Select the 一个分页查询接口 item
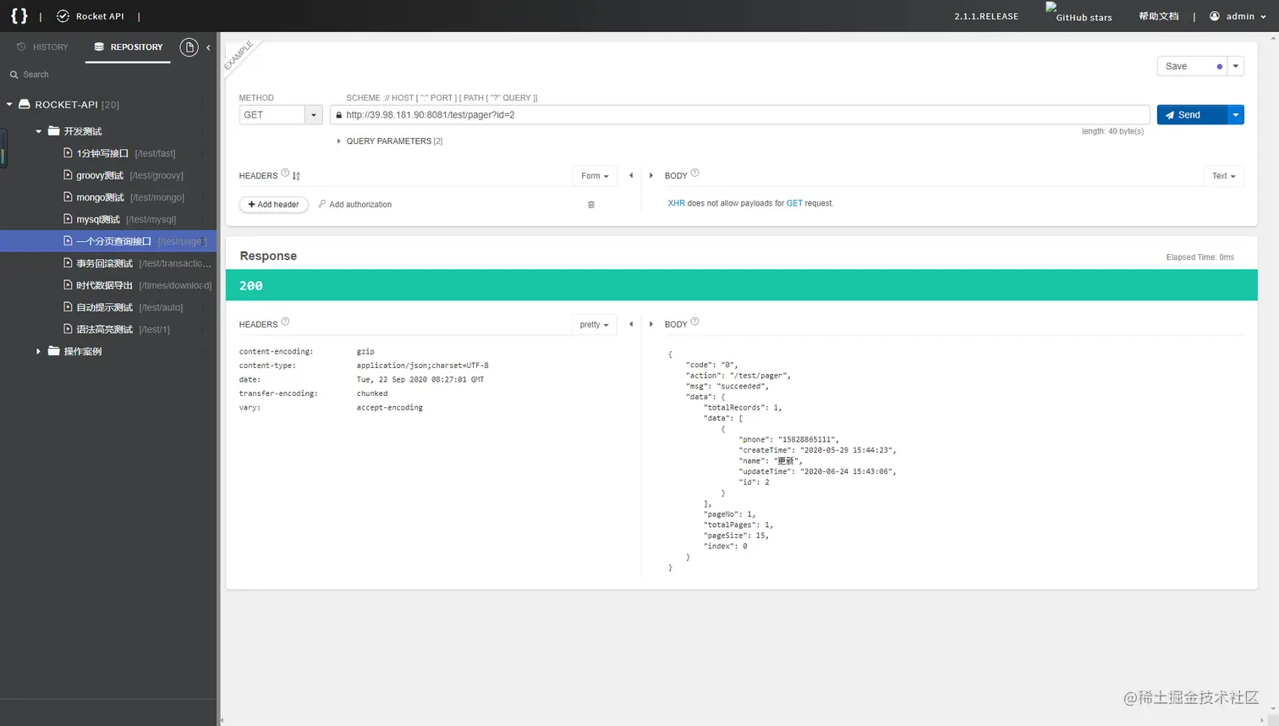Image resolution: width=1279 pixels, height=726 pixels. tap(108, 241)
